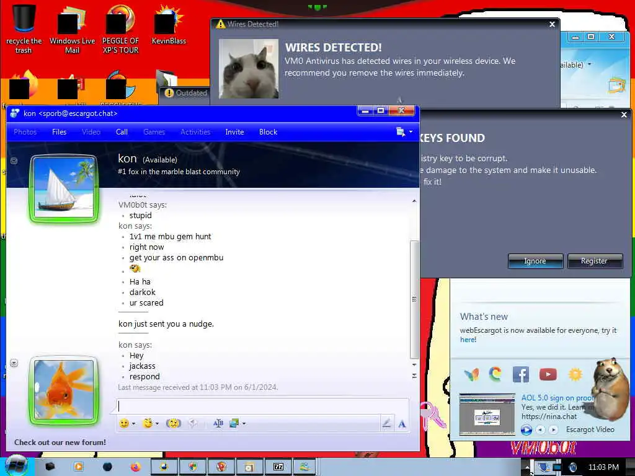Expand the background picker arrow

point(244,424)
